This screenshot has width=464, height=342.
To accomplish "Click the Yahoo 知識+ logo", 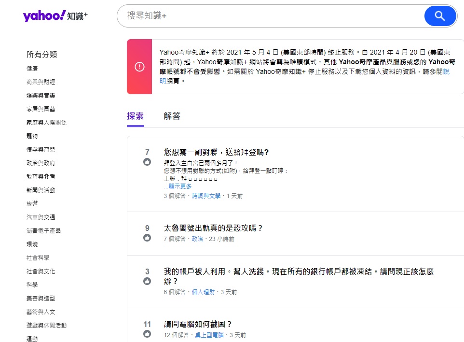I will (x=55, y=16).
